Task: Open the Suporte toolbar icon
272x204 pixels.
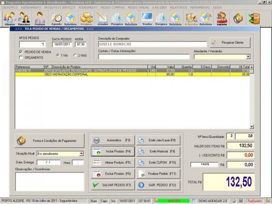Action: tap(222, 18)
